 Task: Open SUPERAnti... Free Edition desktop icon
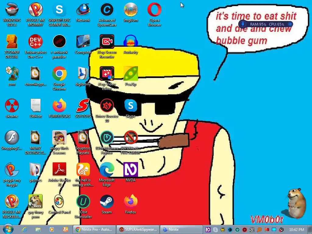tap(130, 142)
